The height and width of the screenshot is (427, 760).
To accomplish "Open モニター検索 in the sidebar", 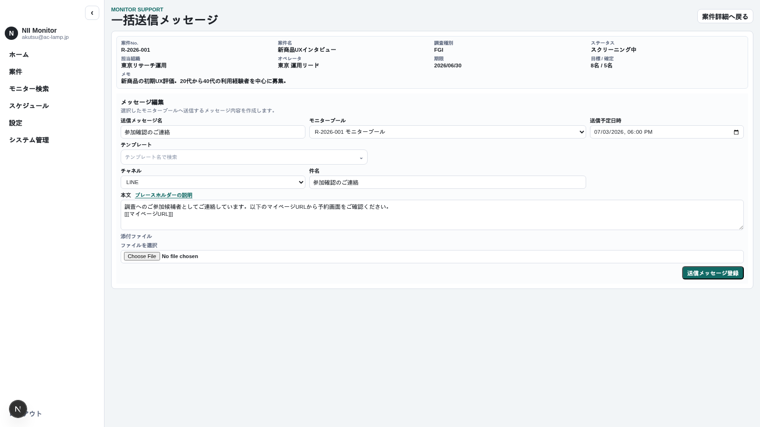I will [x=29, y=89].
